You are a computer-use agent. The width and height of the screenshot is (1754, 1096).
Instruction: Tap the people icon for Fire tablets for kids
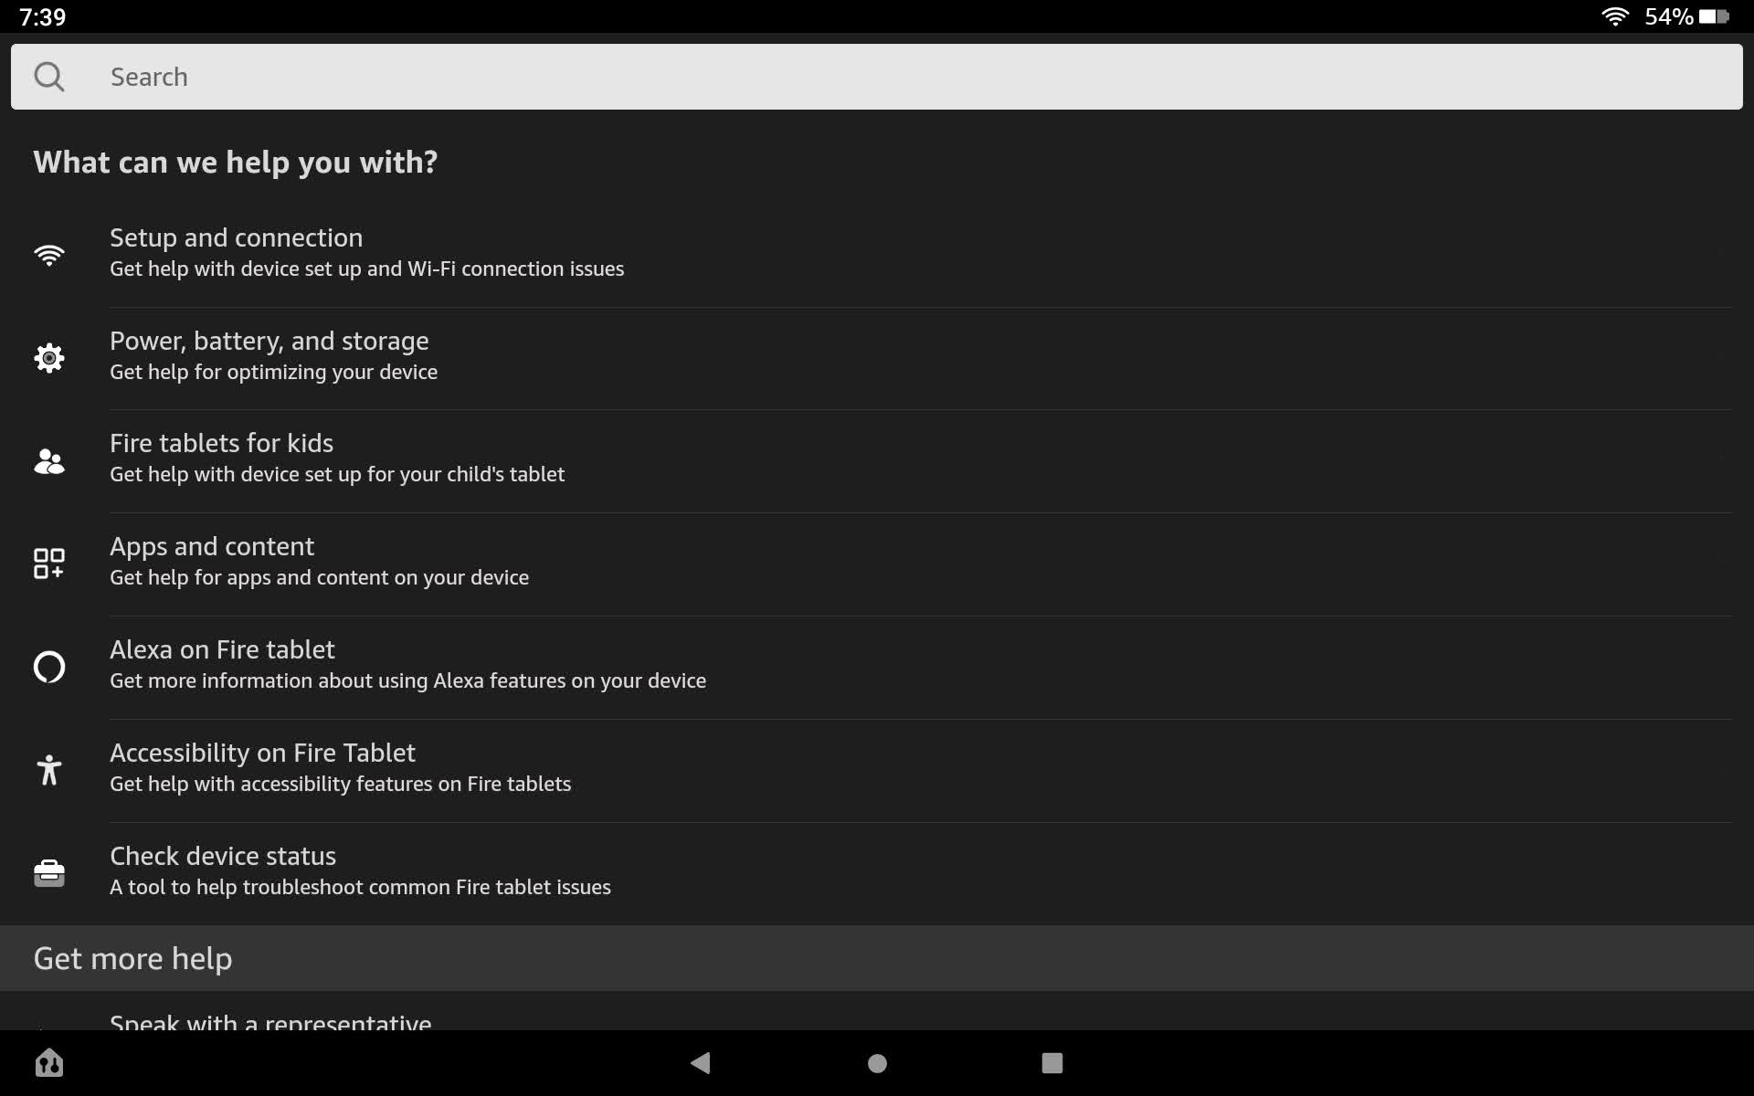pyautogui.click(x=49, y=461)
